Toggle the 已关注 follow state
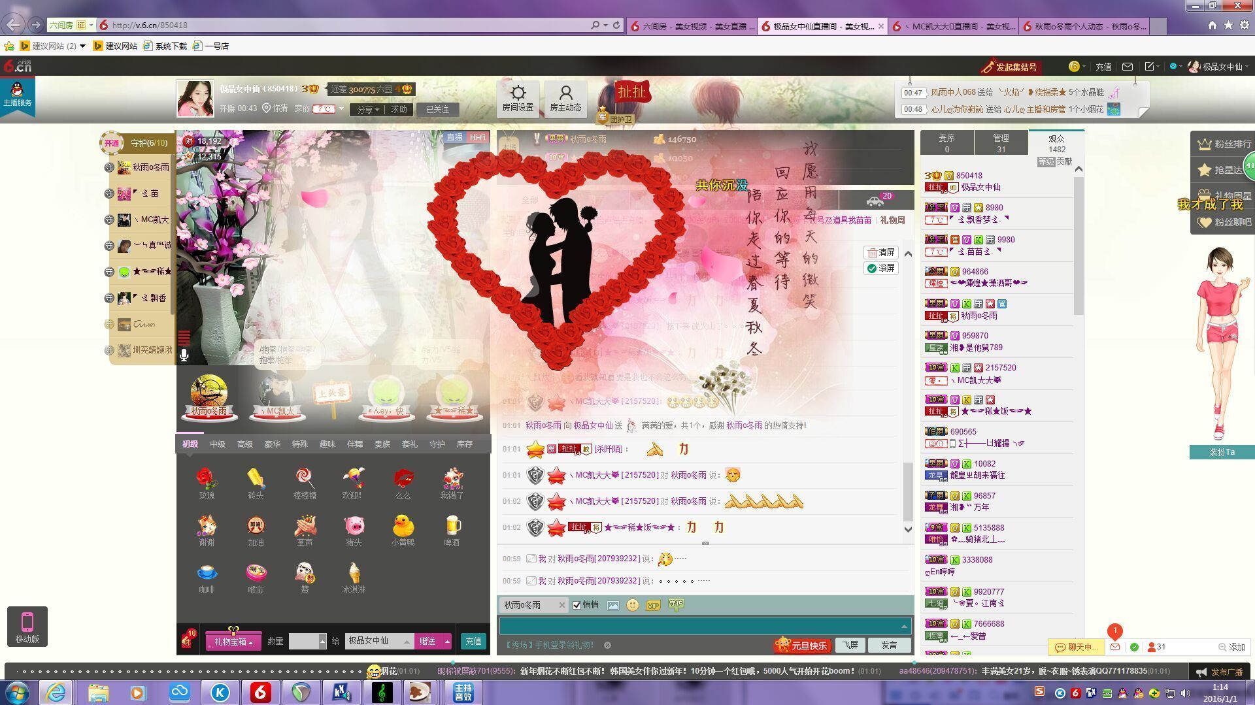Image resolution: width=1255 pixels, height=705 pixels. coord(437,110)
